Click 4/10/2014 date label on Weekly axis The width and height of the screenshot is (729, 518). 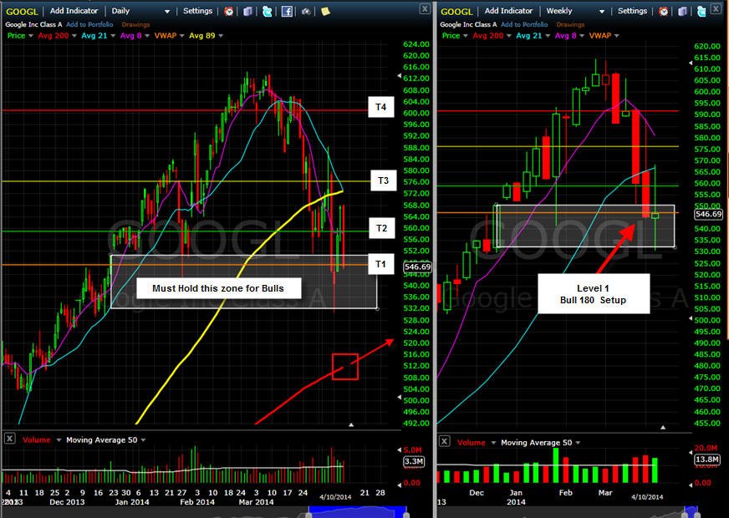coord(647,497)
